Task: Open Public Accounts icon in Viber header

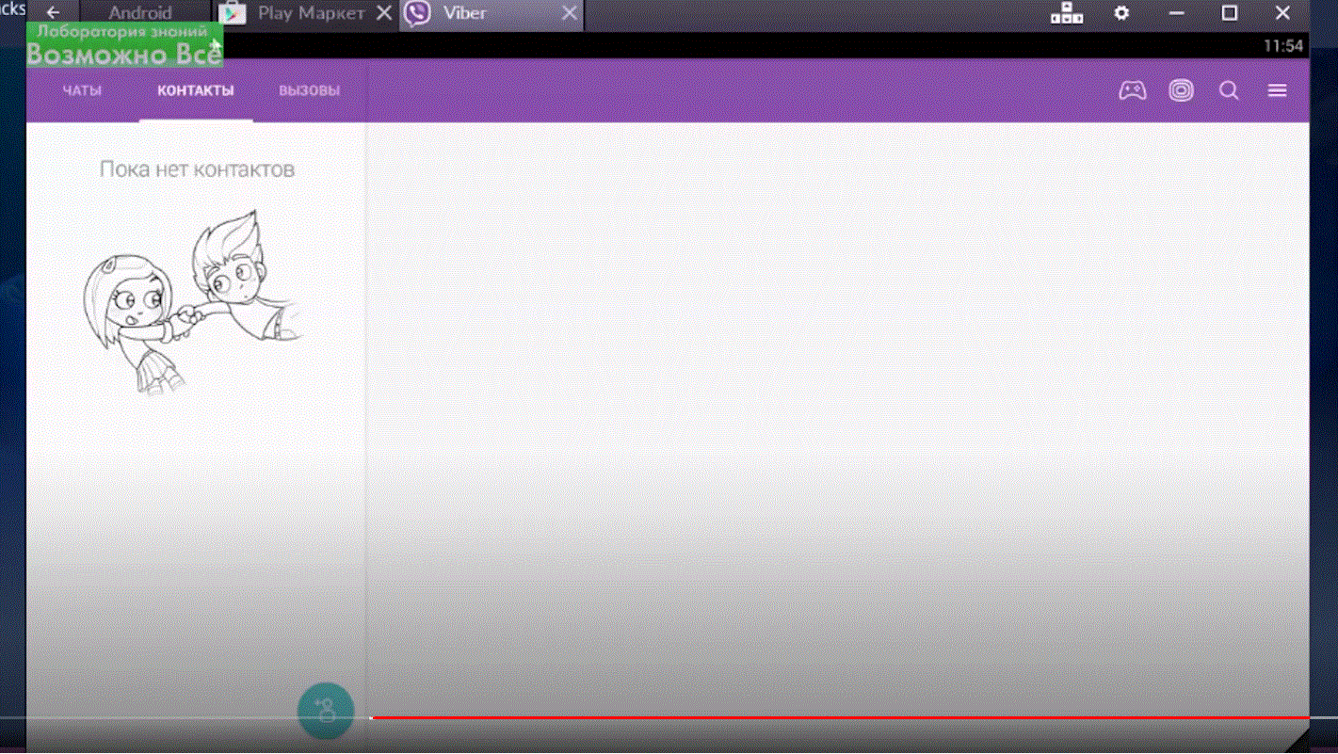Action: coord(1181,90)
